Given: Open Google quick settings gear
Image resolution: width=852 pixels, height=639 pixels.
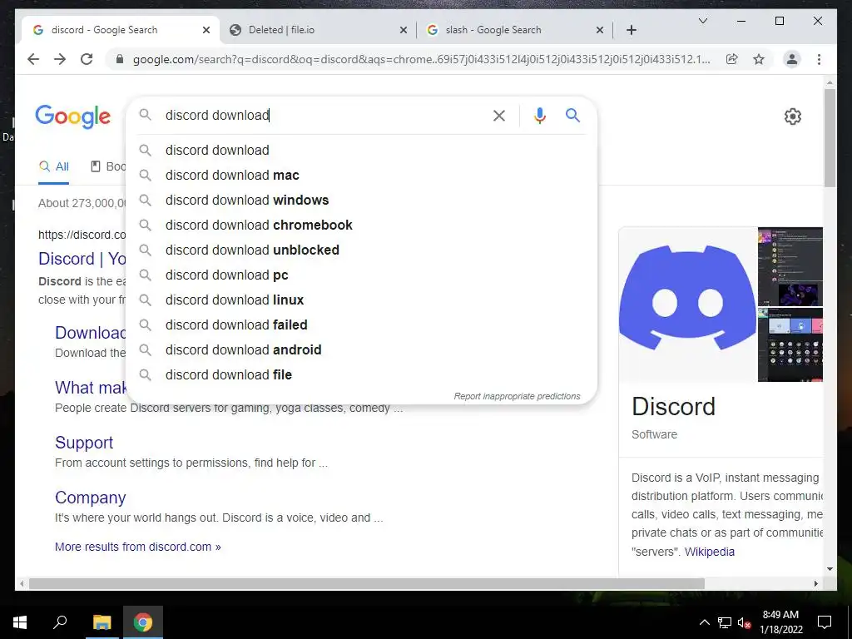Looking at the screenshot, I should tap(793, 116).
